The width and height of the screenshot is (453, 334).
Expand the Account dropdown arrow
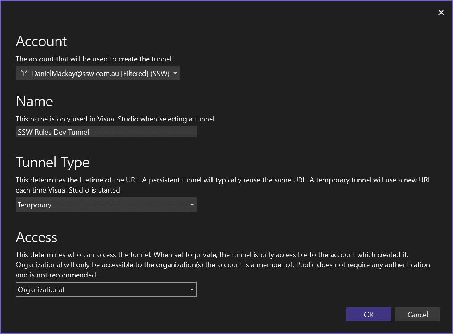[x=175, y=73]
